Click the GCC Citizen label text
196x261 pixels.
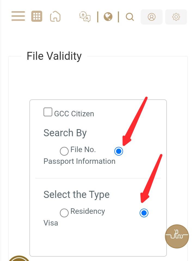click(74, 114)
